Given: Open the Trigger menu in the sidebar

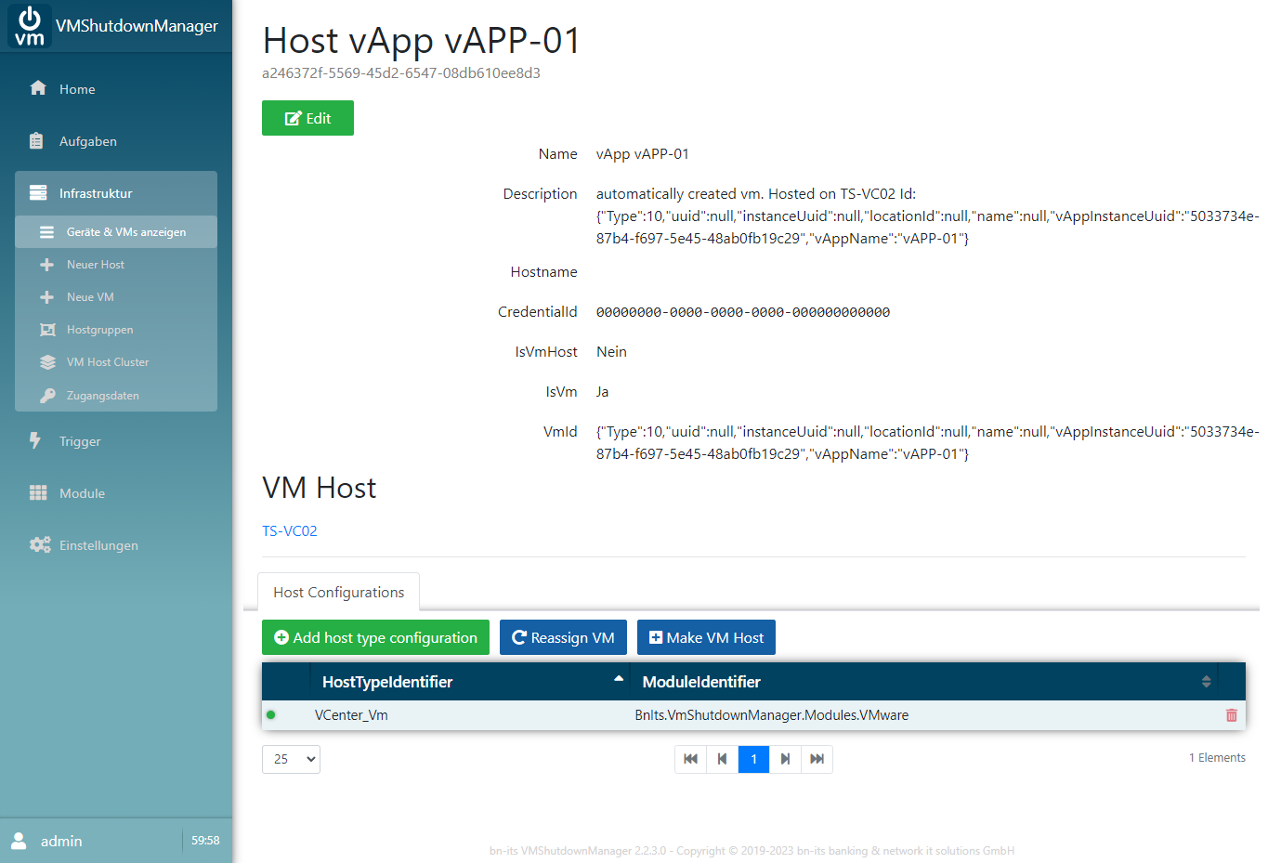Looking at the screenshot, I should tap(80, 441).
